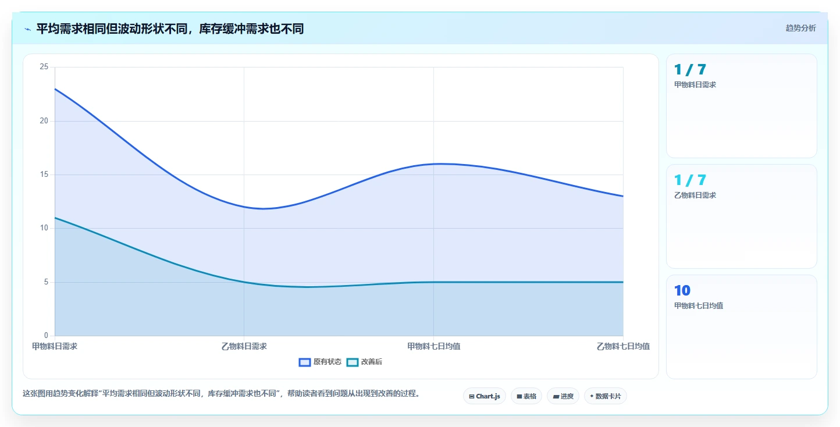The width and height of the screenshot is (840, 427).
Task: Select the 进度 chip
Action: point(563,396)
